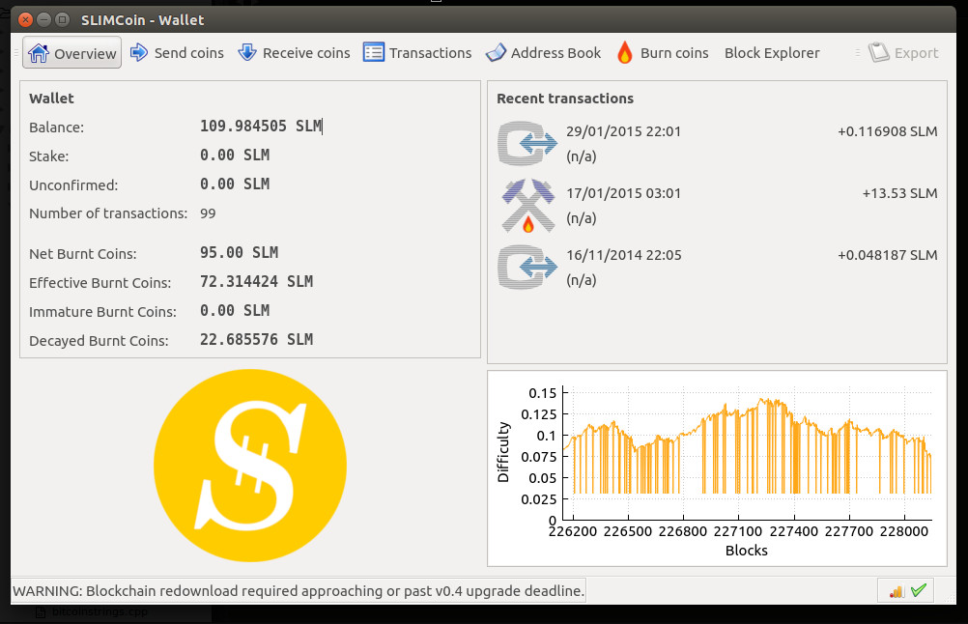The image size is (968, 624).
Task: Click the Transactions list icon
Action: tap(374, 52)
